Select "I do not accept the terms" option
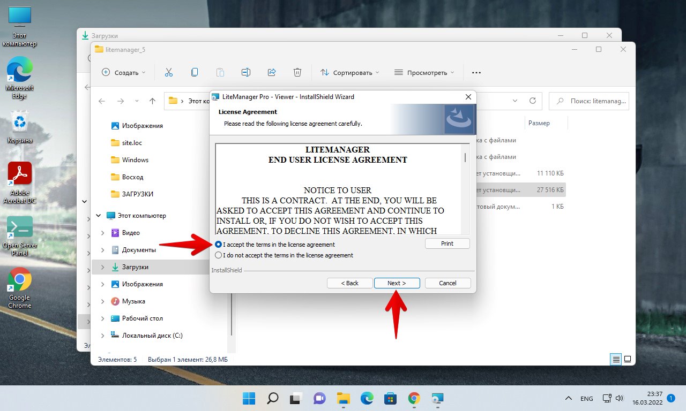The width and height of the screenshot is (686, 411). pyautogui.click(x=218, y=255)
